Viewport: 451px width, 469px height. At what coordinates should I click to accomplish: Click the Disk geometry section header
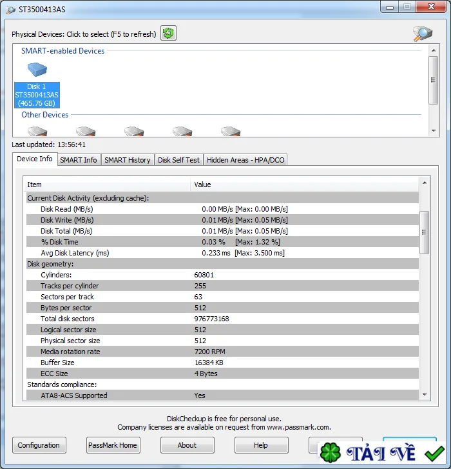click(222, 264)
